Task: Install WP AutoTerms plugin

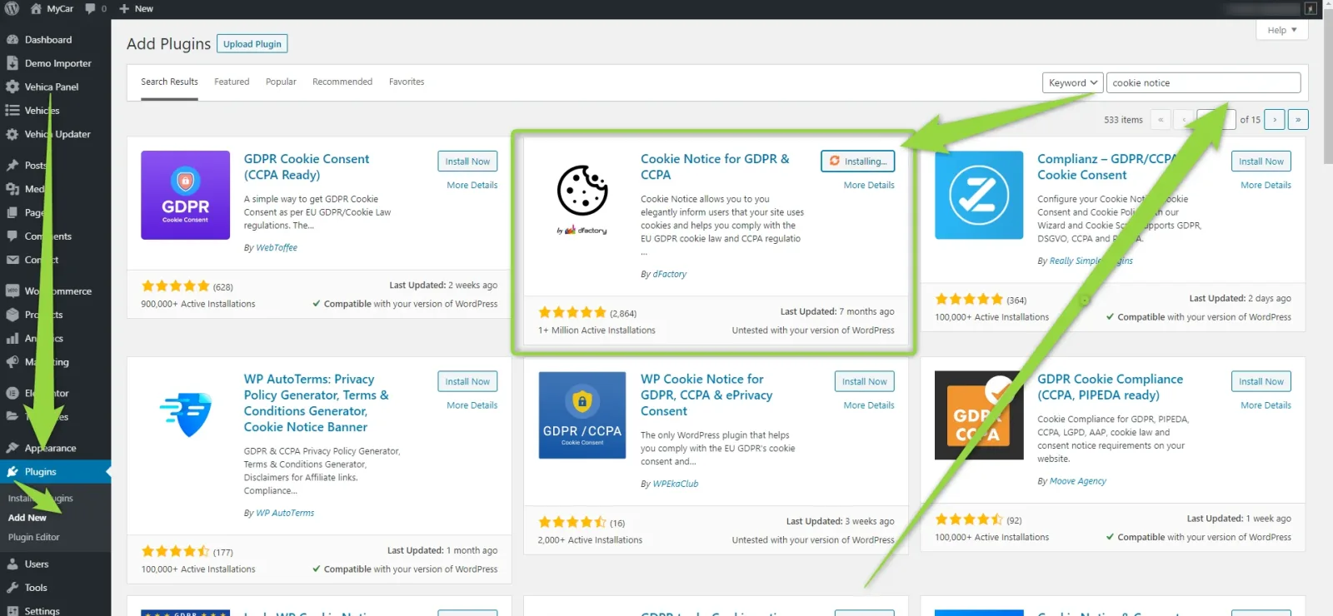Action: (x=467, y=381)
